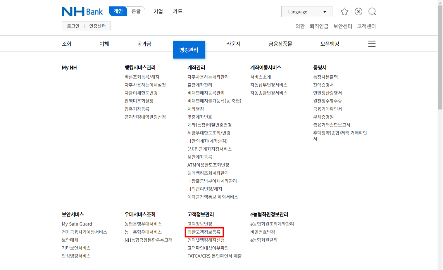
Task: Switch to 개인 mode toggle
Action: pyautogui.click(x=118, y=11)
